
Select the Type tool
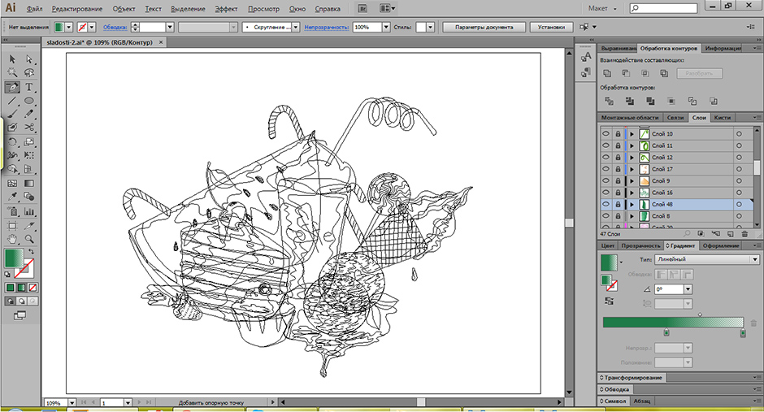[29, 87]
